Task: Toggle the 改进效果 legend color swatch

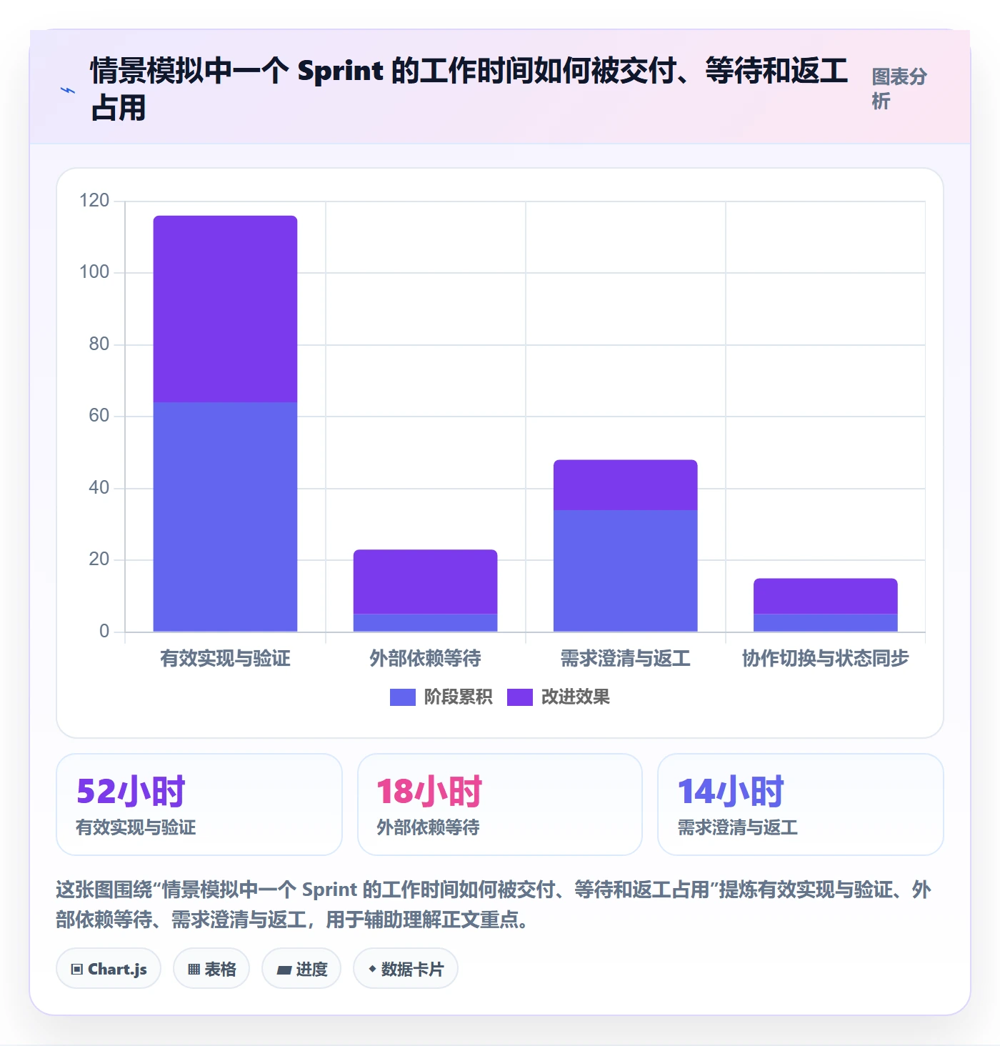Action: point(520,697)
